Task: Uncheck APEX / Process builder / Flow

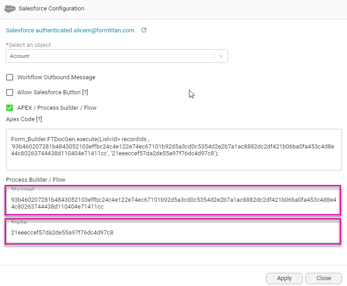Action: click(x=10, y=108)
